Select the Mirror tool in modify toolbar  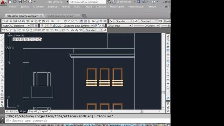[168, 43]
